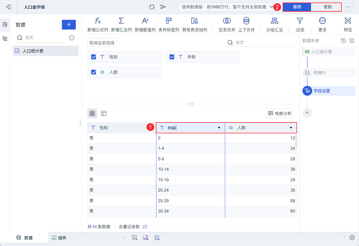Click the 性别 column header
Screen dimensions: 359x246
pyautogui.click(x=122, y=128)
